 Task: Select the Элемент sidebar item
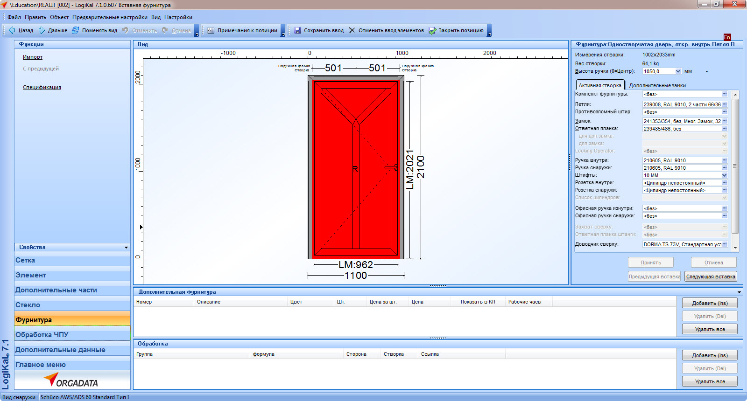[72, 275]
